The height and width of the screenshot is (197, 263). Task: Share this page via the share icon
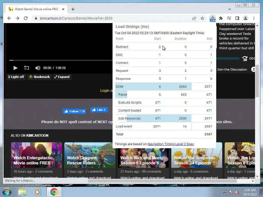194,18
